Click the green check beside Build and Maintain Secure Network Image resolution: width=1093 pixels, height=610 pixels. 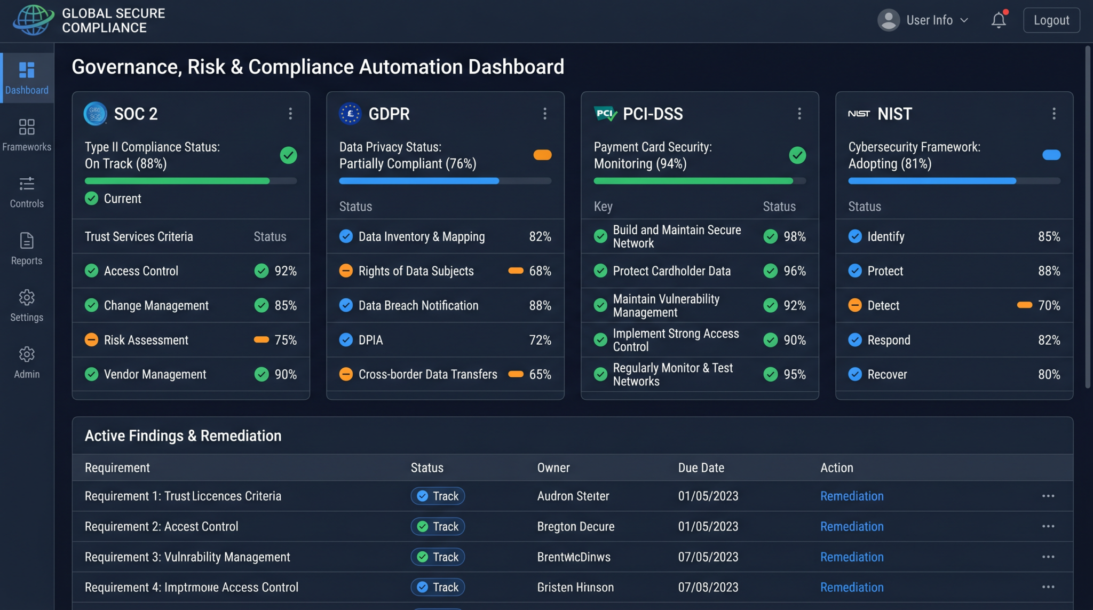click(600, 236)
